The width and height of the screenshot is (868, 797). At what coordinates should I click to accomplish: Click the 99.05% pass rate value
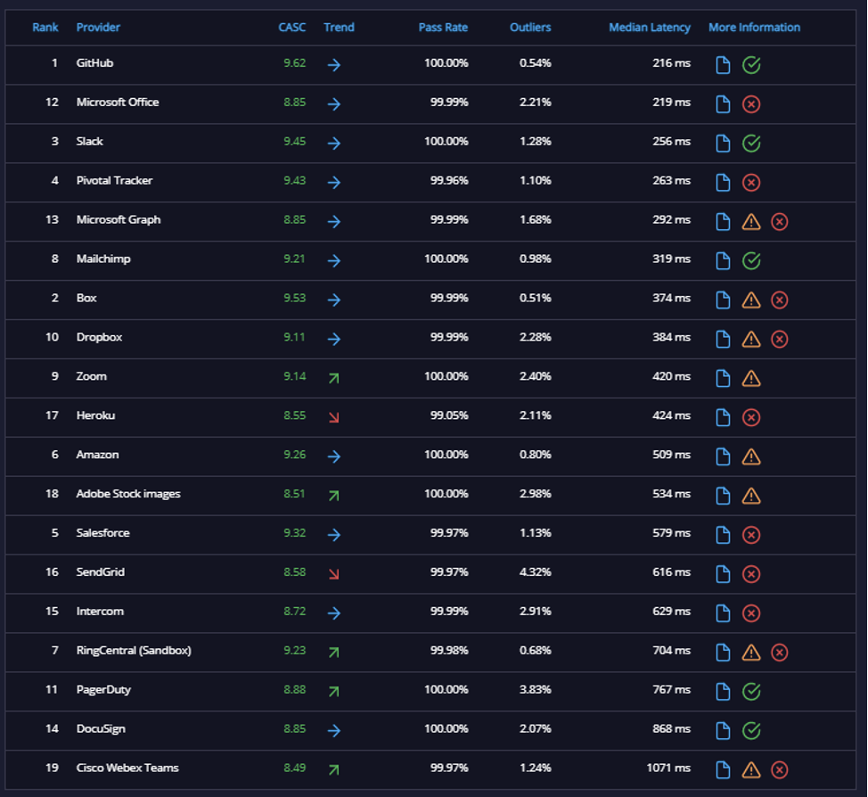click(449, 415)
